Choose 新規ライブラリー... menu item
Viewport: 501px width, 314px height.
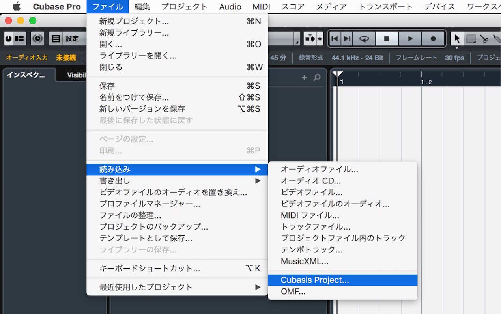click(177, 33)
